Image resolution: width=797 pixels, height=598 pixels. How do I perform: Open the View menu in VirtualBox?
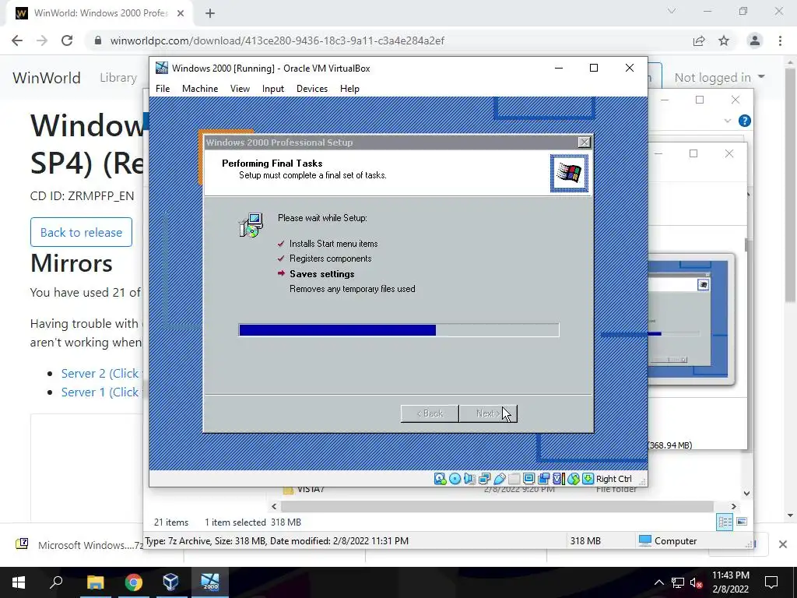click(240, 89)
